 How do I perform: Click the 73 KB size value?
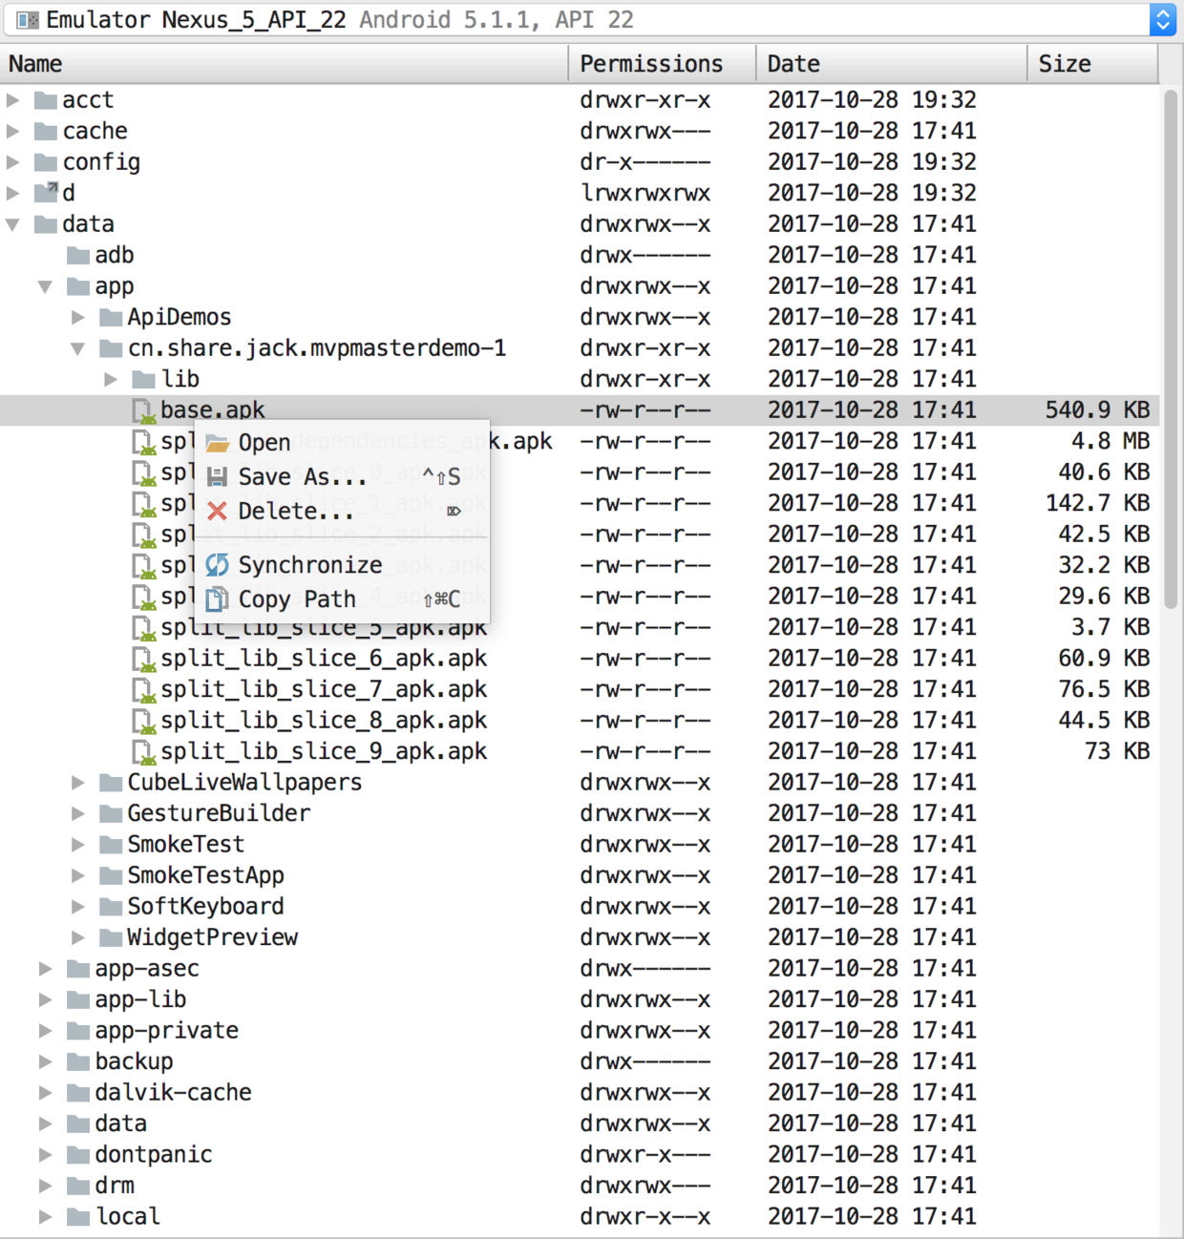click(x=1117, y=751)
